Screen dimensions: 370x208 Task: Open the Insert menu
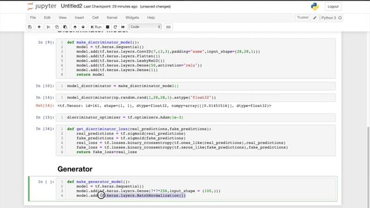79,18
